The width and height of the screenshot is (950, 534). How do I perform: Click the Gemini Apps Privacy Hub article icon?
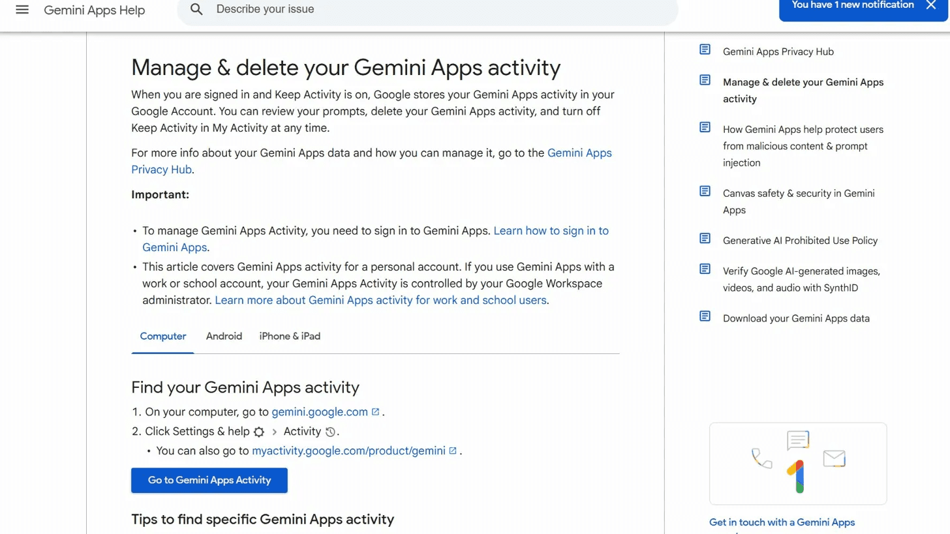pyautogui.click(x=705, y=50)
